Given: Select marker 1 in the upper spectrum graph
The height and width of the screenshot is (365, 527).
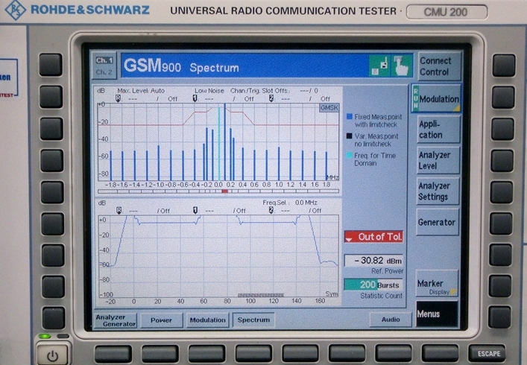Looking at the screenshot, I should [195, 98].
